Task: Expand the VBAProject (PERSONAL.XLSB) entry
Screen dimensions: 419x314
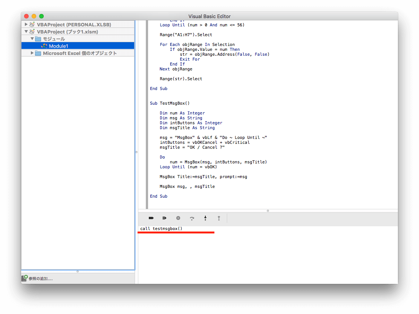Action: [x=26, y=24]
